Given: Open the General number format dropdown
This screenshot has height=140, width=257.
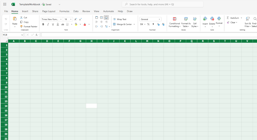Looking at the screenshot, I should pyautogui.click(x=151, y=19).
